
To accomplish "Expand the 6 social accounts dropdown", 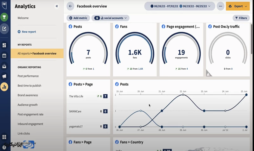I will click(x=110, y=18).
